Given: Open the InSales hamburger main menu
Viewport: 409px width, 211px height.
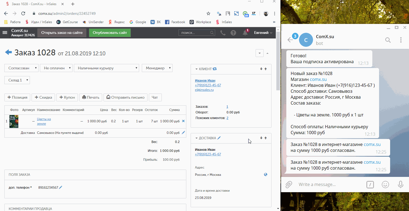Looking at the screenshot, I should click(x=5, y=33).
